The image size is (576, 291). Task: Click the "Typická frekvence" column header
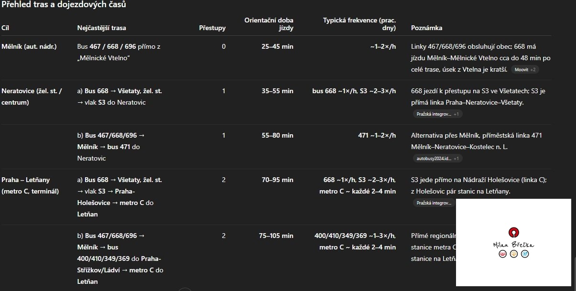[359, 24]
